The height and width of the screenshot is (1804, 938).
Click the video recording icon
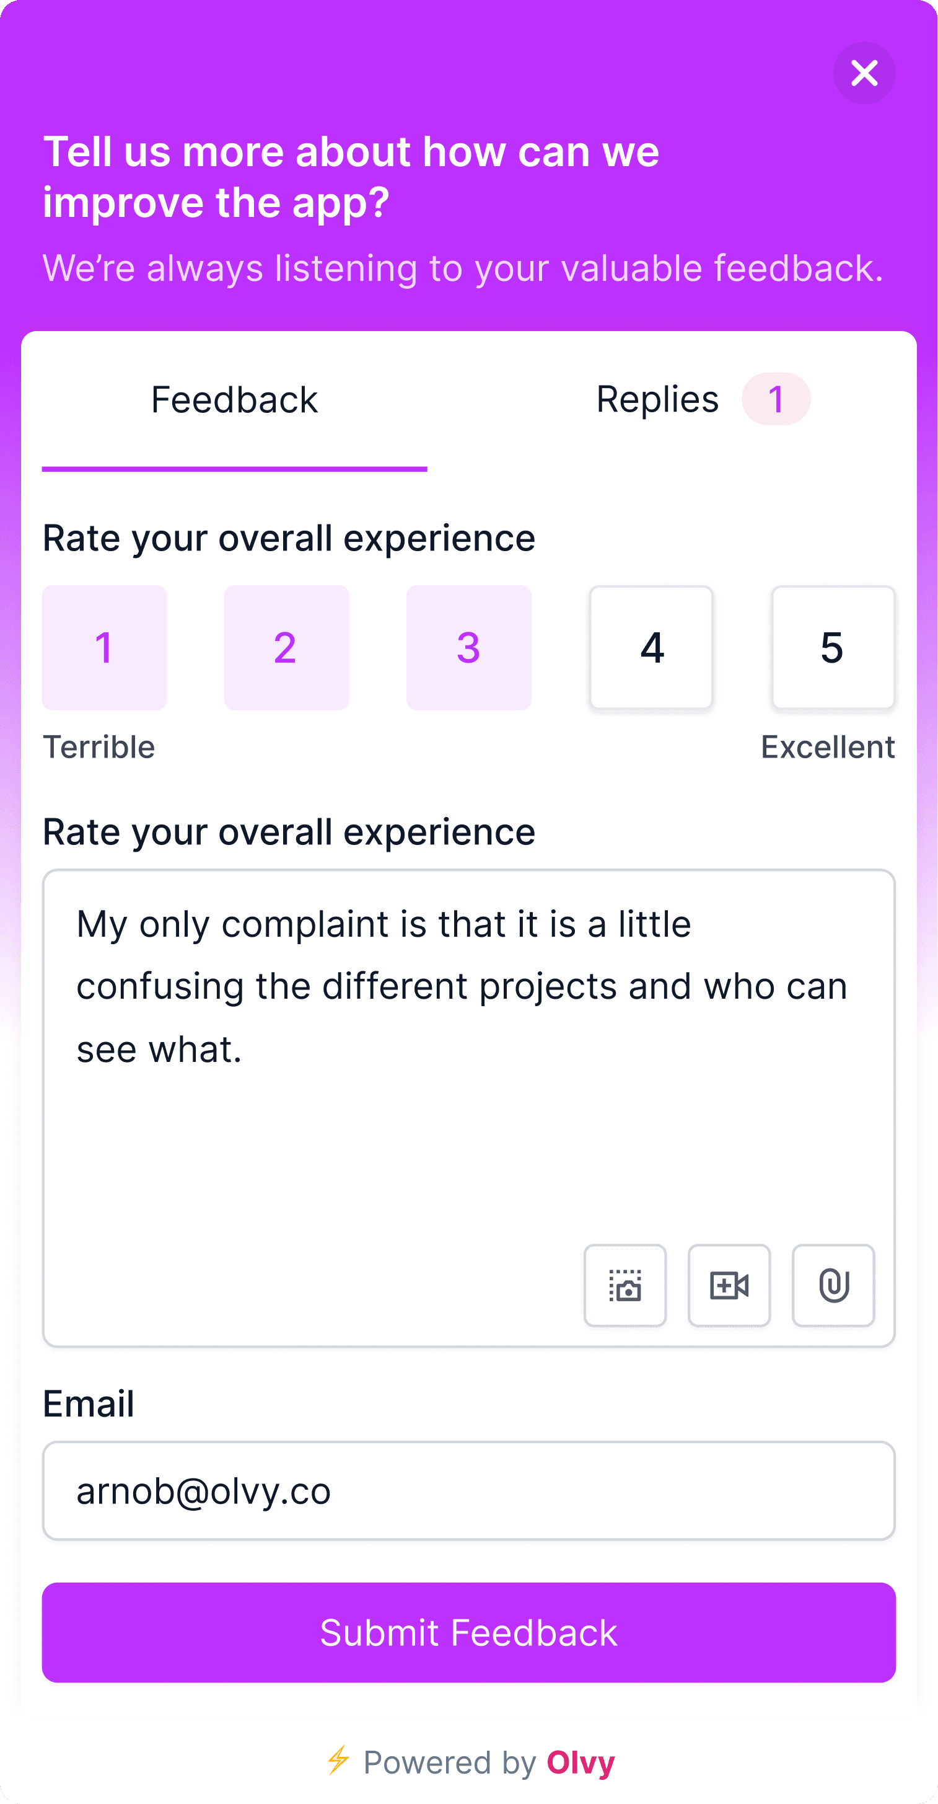(729, 1285)
